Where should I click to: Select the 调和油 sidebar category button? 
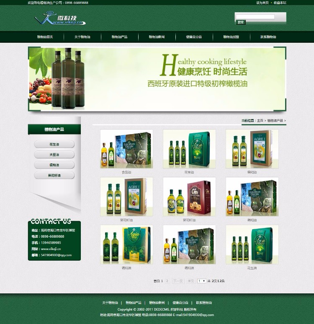54,165
